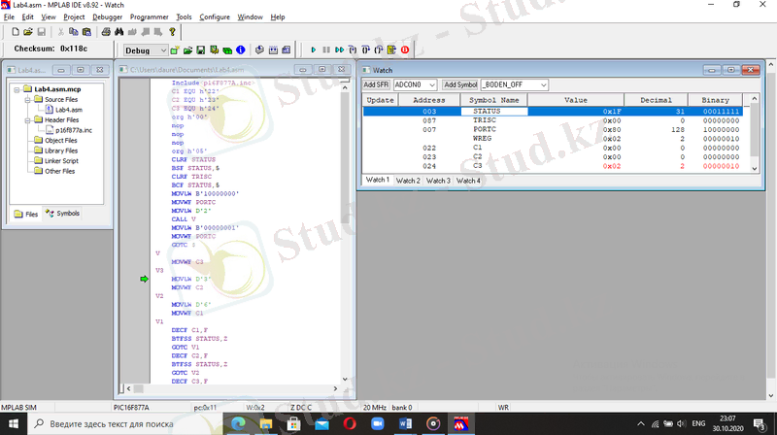Screen dimensions: 777x435
Task: Click the Help question mark icon
Action: [x=172, y=32]
